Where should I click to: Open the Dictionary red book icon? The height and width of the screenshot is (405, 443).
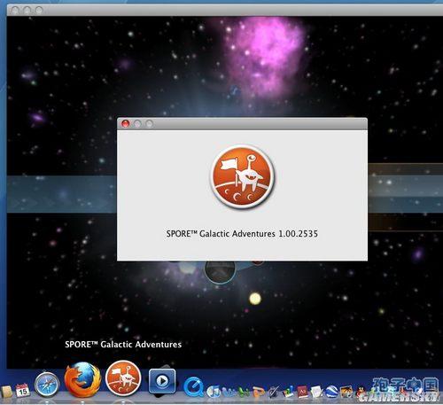click(x=303, y=392)
